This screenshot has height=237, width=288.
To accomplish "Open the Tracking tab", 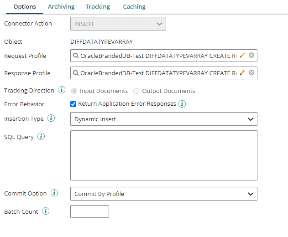I will 98,7.
